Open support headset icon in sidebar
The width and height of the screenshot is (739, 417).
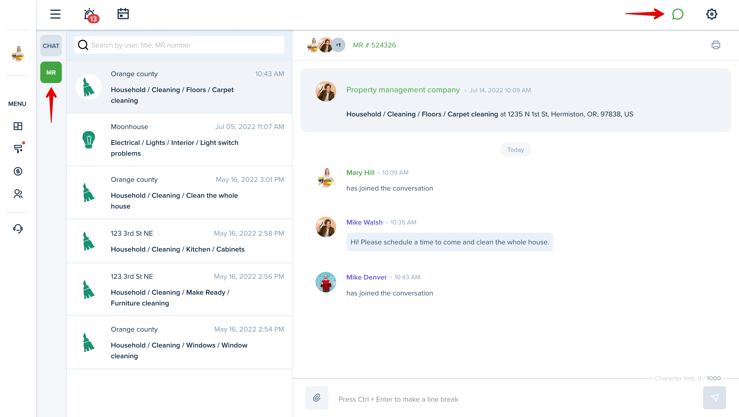pyautogui.click(x=18, y=229)
